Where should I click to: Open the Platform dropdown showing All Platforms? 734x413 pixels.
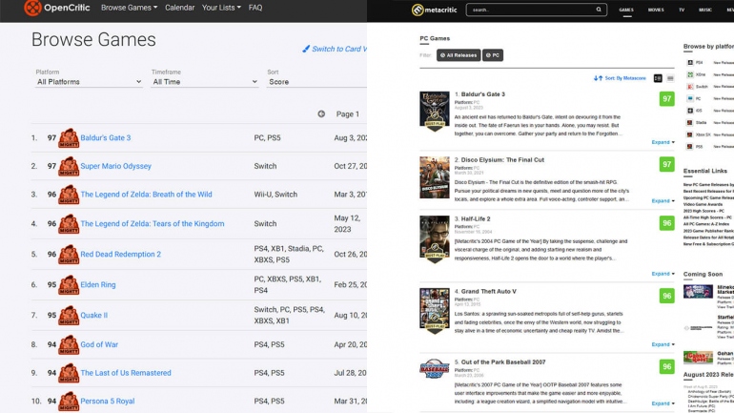click(x=89, y=81)
